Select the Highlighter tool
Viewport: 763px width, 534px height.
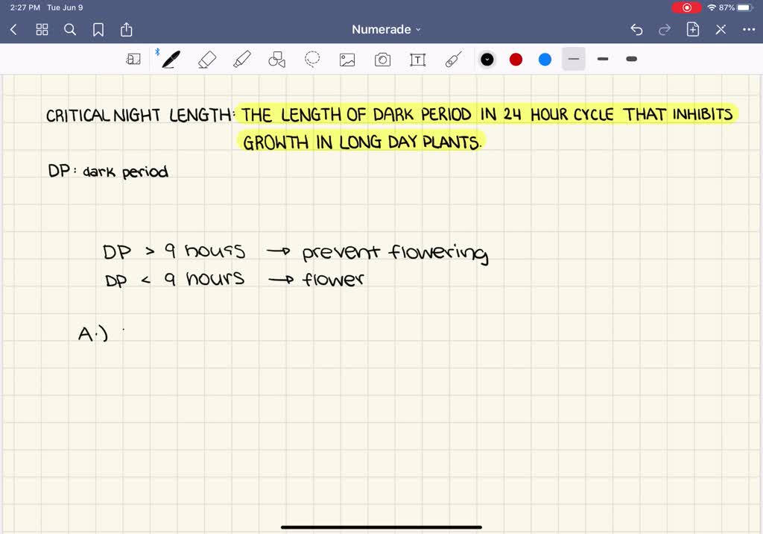tap(241, 59)
